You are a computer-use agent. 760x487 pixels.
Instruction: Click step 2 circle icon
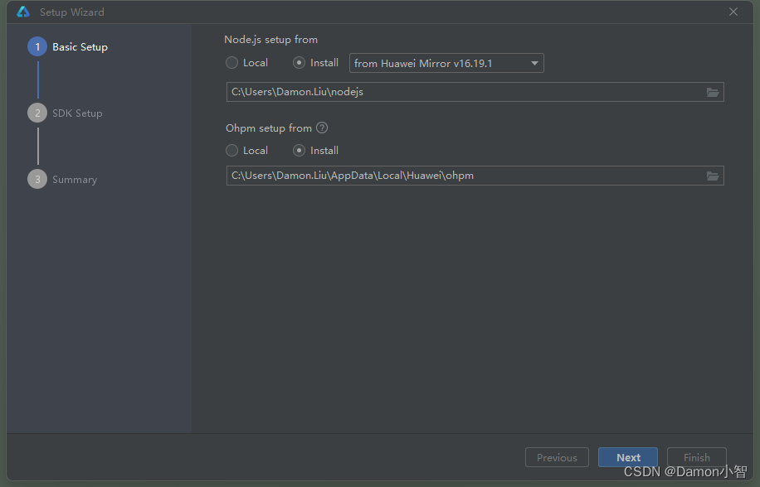coord(37,113)
